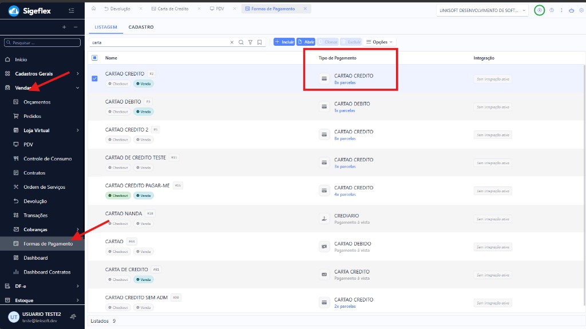Toggle the select-all checkbox in header
Image resolution: width=586 pixels, height=329 pixels.
[94, 58]
